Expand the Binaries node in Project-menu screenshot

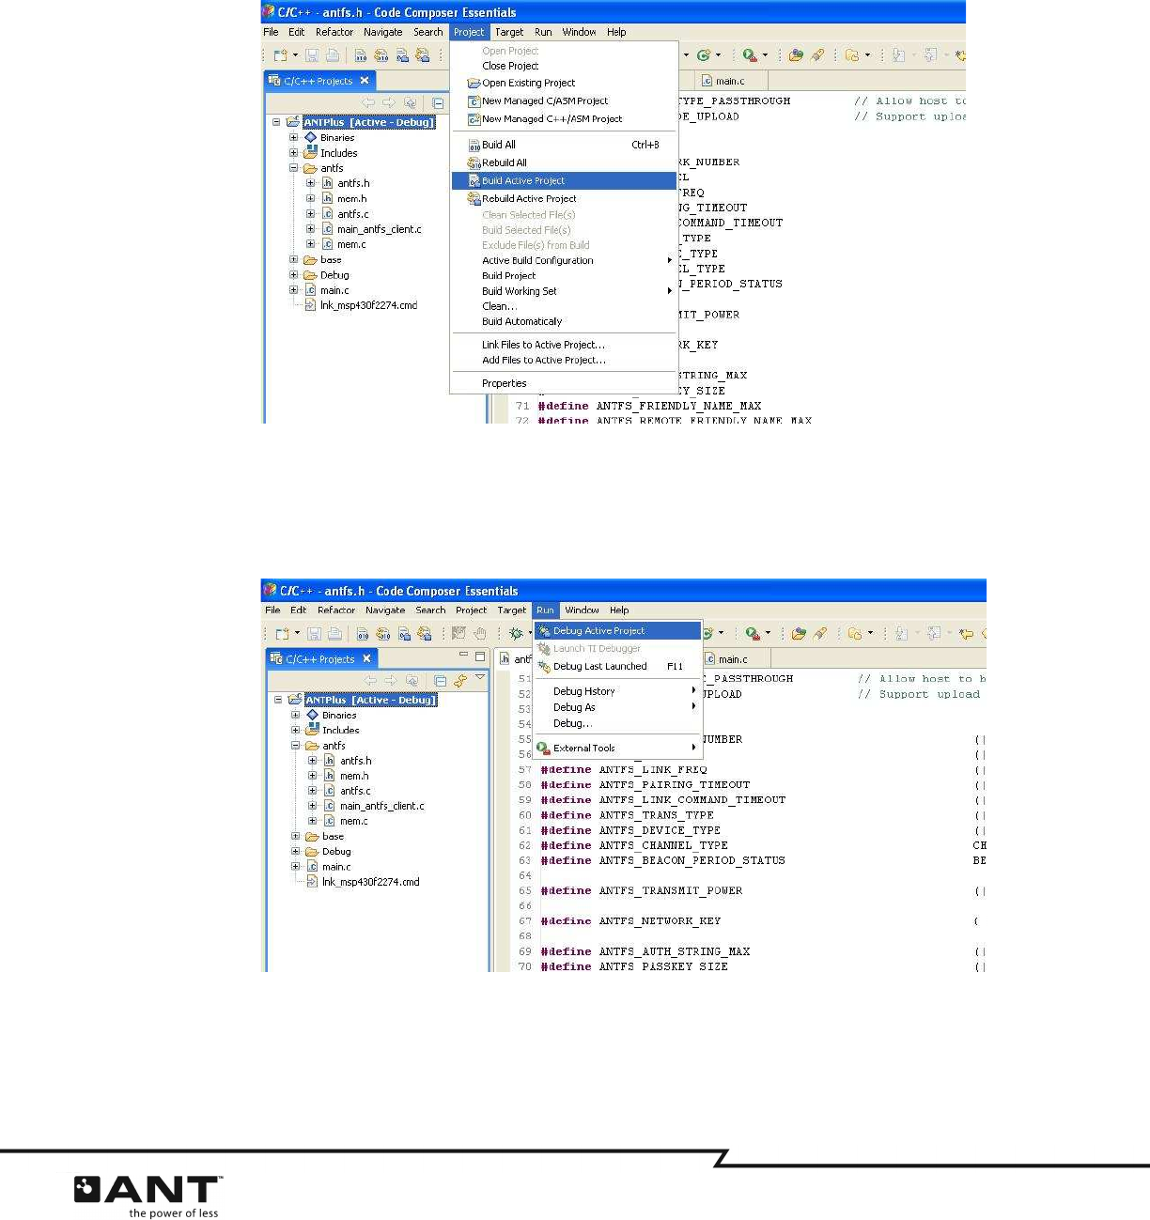tap(294, 137)
